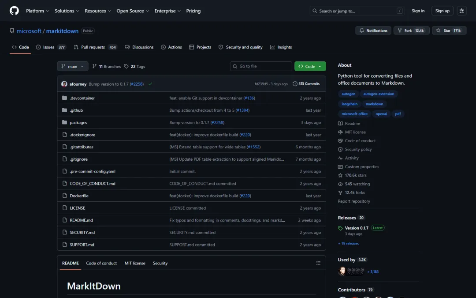Image resolution: width=476 pixels, height=298 pixels.
Task: Click the first Used by avatar thumbnail
Action: (x=342, y=271)
